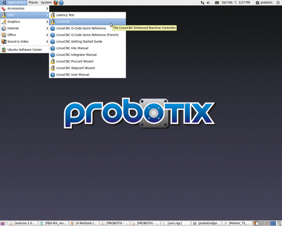Open Ubuntu Software Center
282x226 pixels.
(25, 50)
